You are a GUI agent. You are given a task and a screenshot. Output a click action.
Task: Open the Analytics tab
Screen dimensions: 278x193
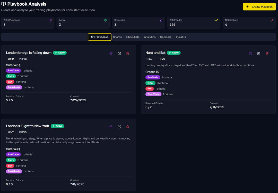[150, 37]
